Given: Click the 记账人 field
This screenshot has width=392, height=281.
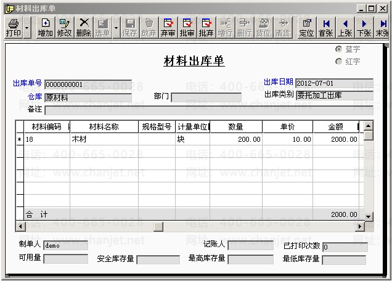Looking at the screenshot, I should 251,245.
